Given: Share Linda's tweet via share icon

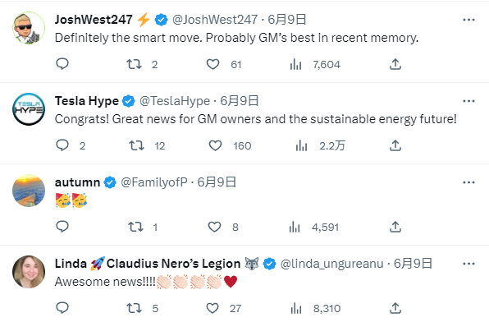Looking at the screenshot, I should coord(395,308).
